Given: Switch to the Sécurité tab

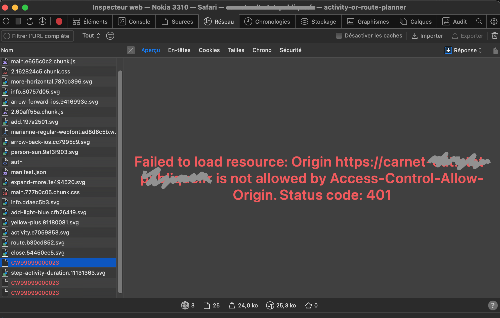Looking at the screenshot, I should click(x=290, y=50).
